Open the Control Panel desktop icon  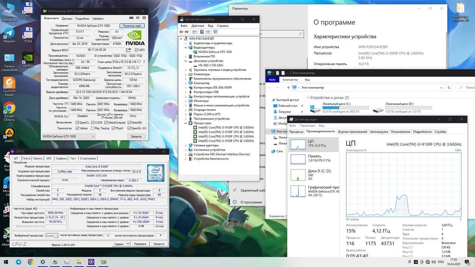tap(9, 63)
